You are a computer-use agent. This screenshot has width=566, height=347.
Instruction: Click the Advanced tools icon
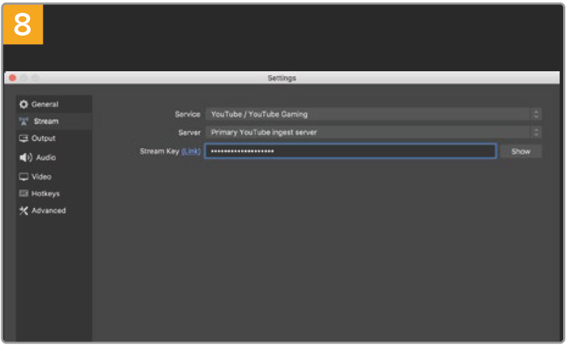pyautogui.click(x=24, y=211)
